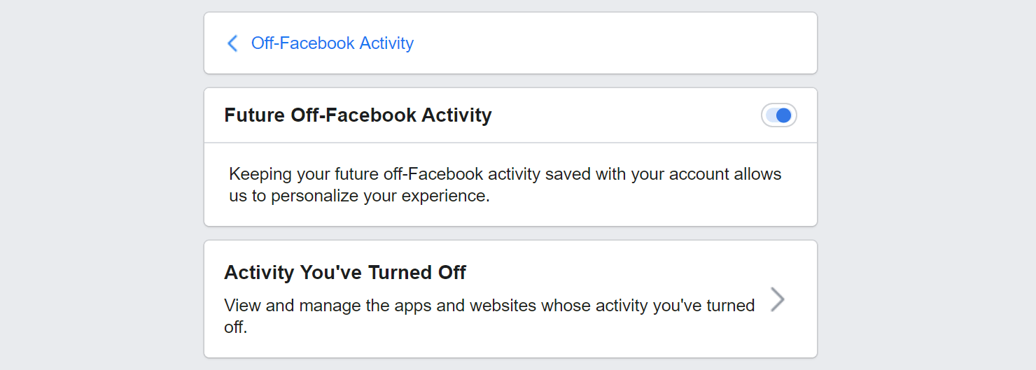
Task: Click the words 'Turned Off' in the lower heading
Action: pos(426,272)
